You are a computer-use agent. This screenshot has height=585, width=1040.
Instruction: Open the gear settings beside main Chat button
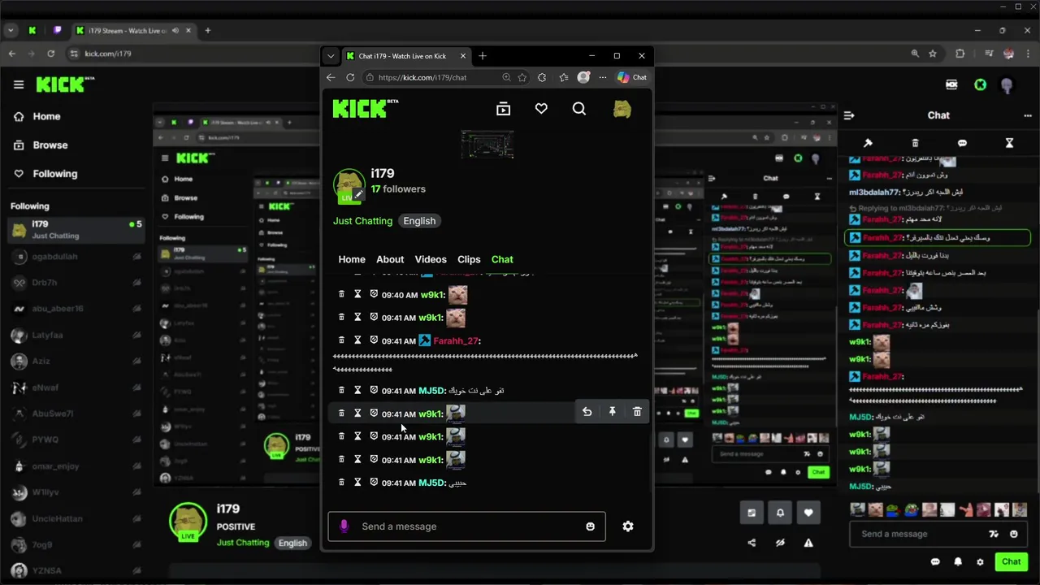pos(980,561)
